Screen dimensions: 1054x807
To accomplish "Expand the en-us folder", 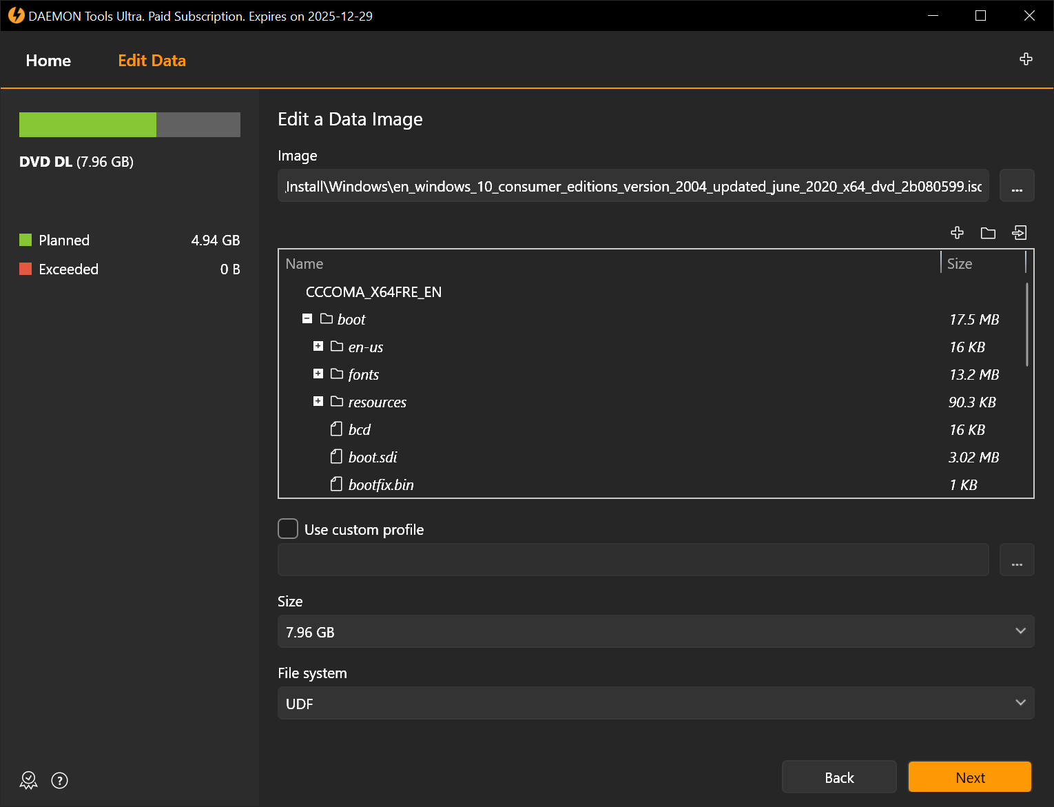I will point(318,346).
